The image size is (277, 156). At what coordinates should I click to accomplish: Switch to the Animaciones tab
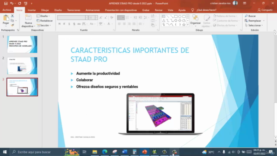tap(93, 10)
